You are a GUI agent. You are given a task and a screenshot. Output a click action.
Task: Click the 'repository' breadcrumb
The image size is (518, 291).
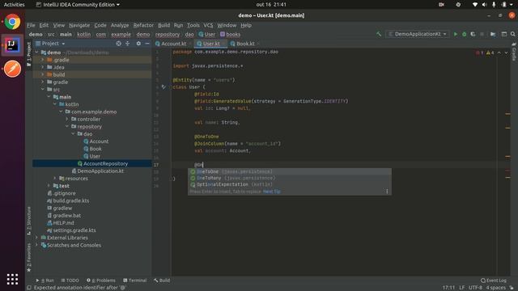pyautogui.click(x=168, y=34)
